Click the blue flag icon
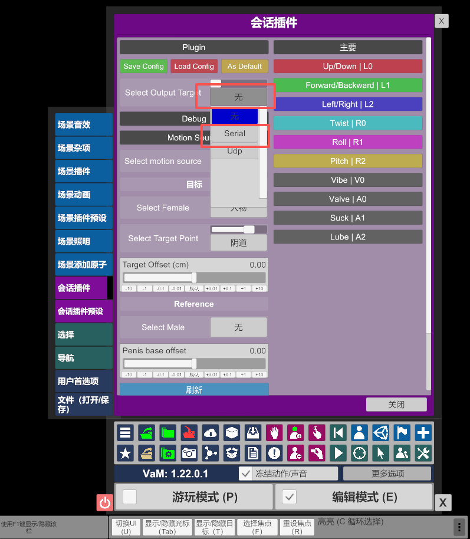Viewport: 470px width, 539px height. (x=402, y=432)
